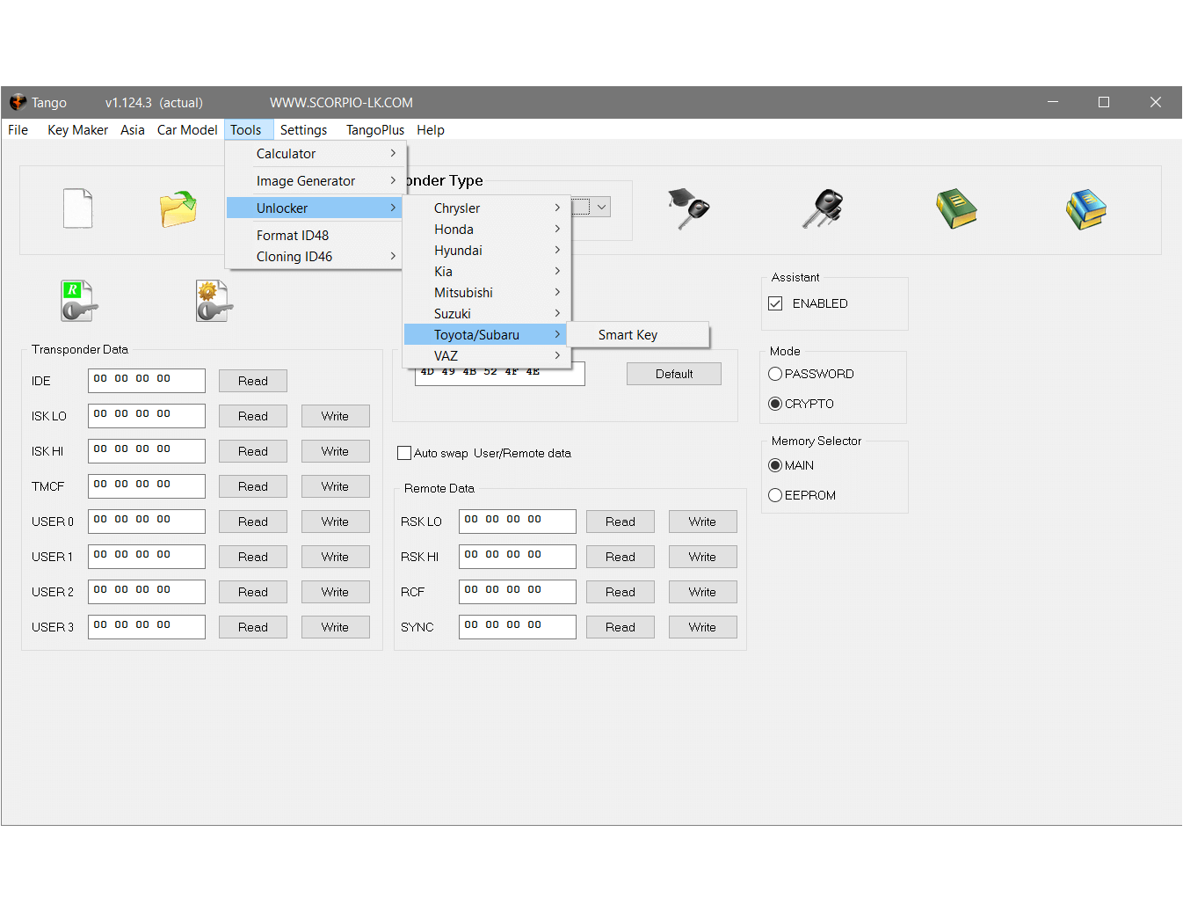
Task: Choose MAIN memory selector
Action: pos(775,465)
